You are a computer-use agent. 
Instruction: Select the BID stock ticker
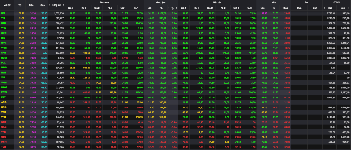point(3,38)
